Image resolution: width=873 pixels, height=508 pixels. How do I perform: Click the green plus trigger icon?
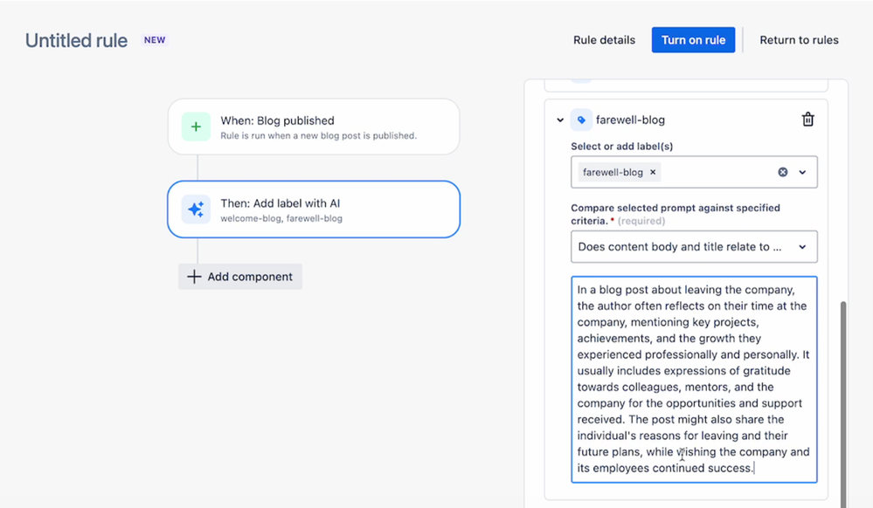(x=196, y=127)
